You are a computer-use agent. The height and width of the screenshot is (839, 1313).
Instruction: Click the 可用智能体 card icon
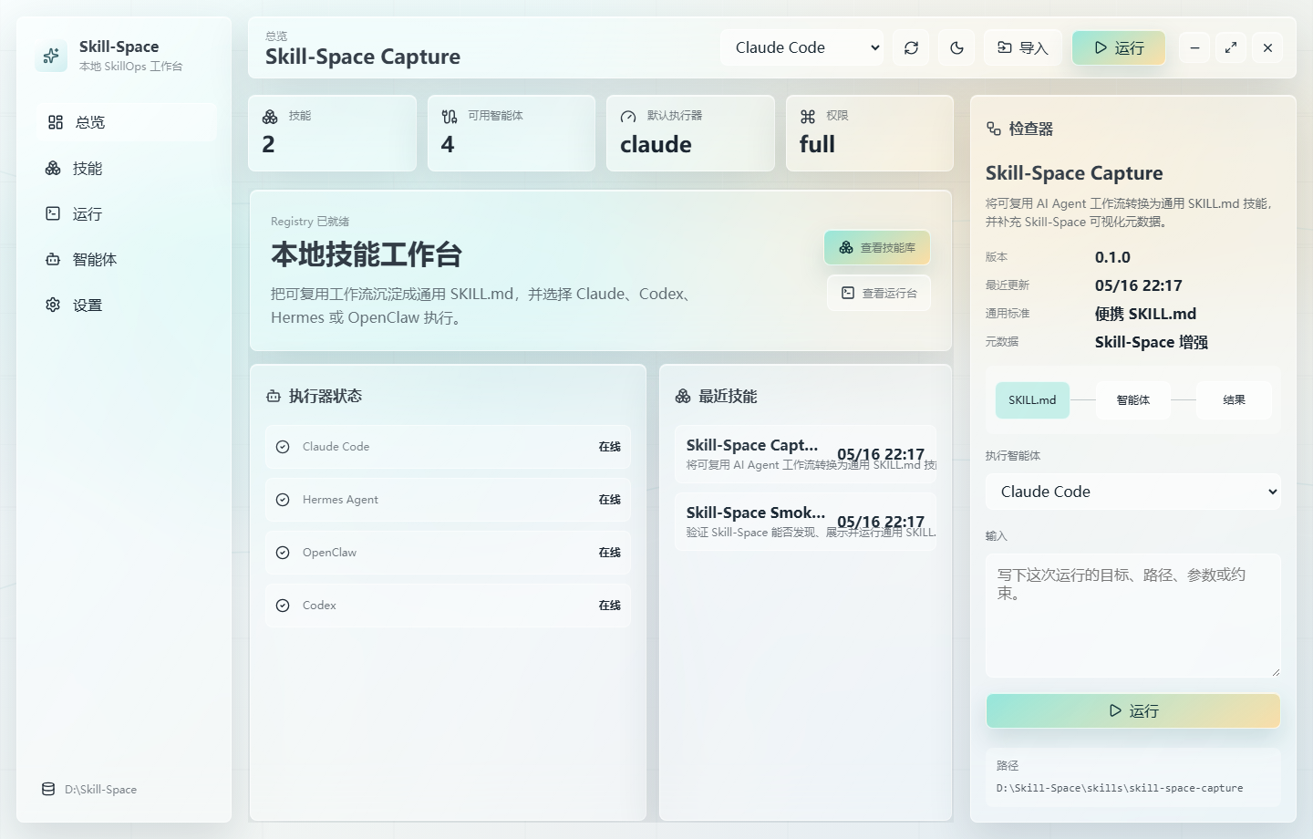450,117
